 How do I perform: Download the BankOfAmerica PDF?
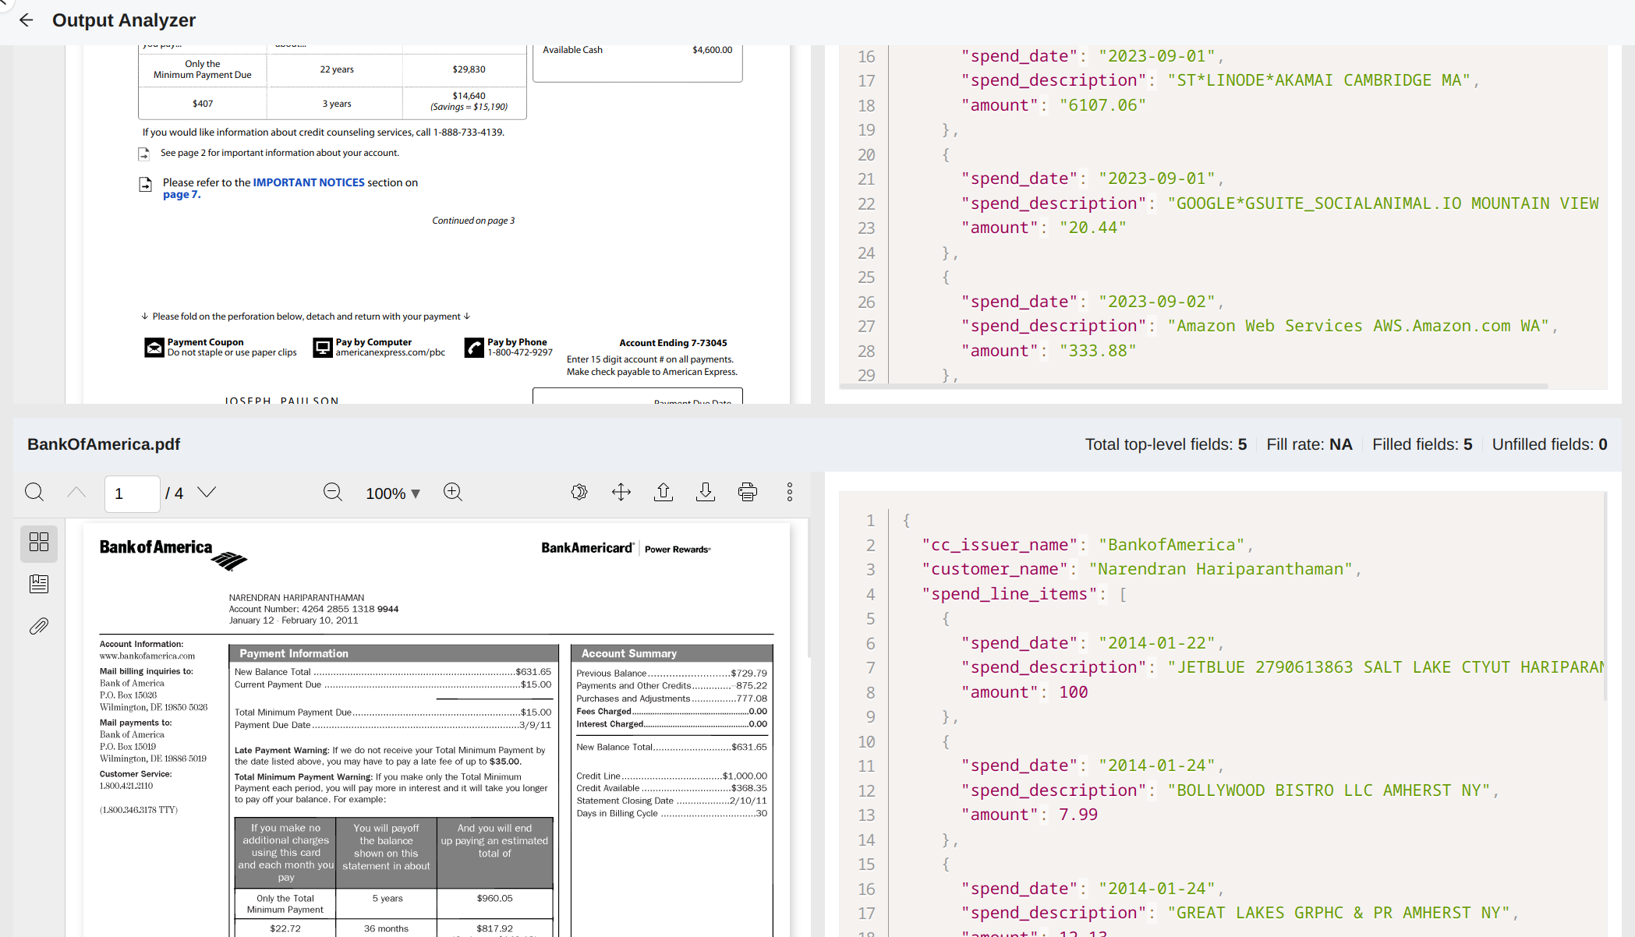coord(706,492)
